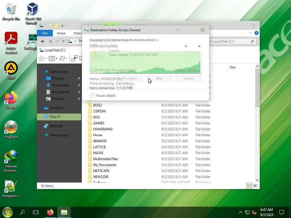Click the Try Again button

(130, 78)
